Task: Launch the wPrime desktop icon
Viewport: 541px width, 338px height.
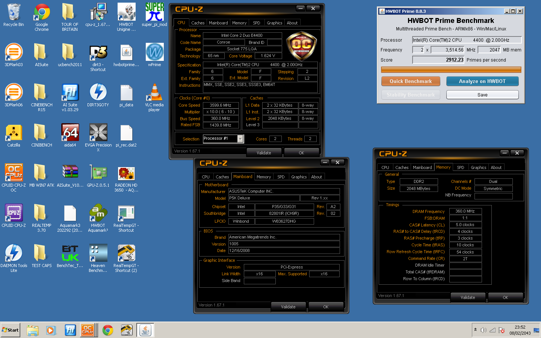Action: [154, 55]
